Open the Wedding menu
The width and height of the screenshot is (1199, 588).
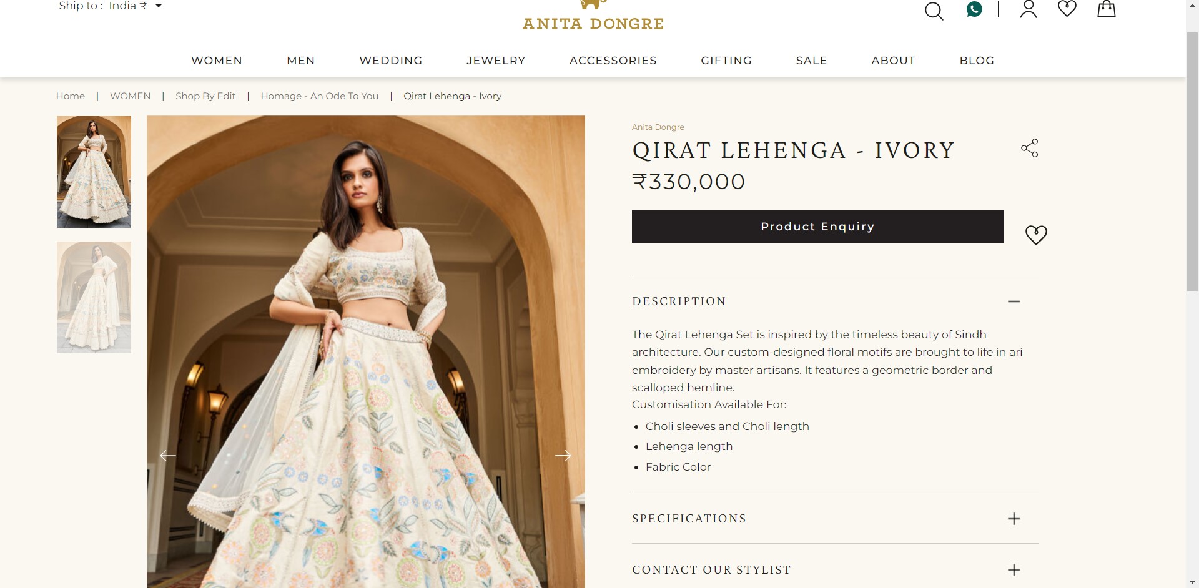tap(391, 61)
